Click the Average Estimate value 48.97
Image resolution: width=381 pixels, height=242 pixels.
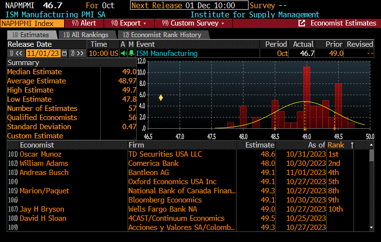tap(127, 81)
